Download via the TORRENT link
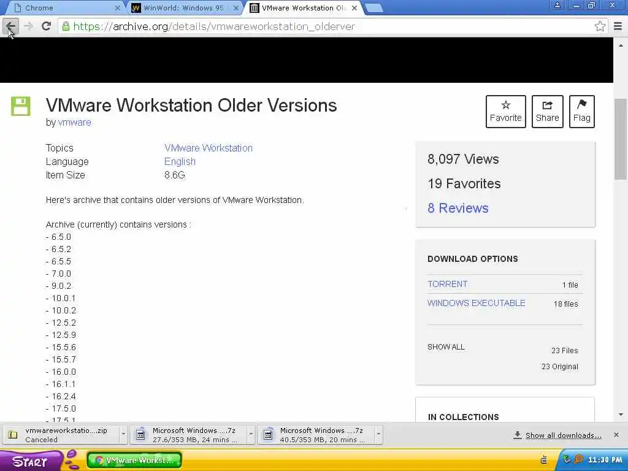 (x=447, y=285)
